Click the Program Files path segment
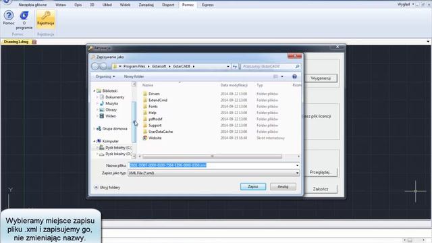The image size is (432, 243). (x=134, y=66)
